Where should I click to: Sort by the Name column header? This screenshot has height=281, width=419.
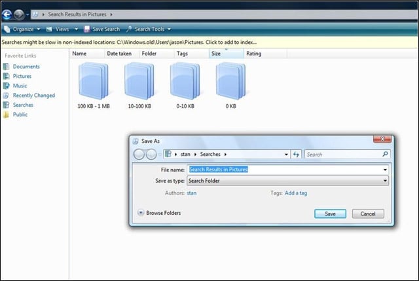[x=86, y=54]
